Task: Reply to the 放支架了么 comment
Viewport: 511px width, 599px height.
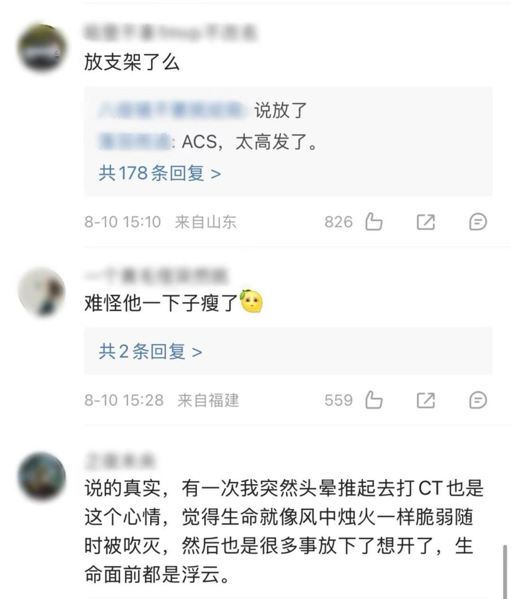Action: tap(477, 222)
